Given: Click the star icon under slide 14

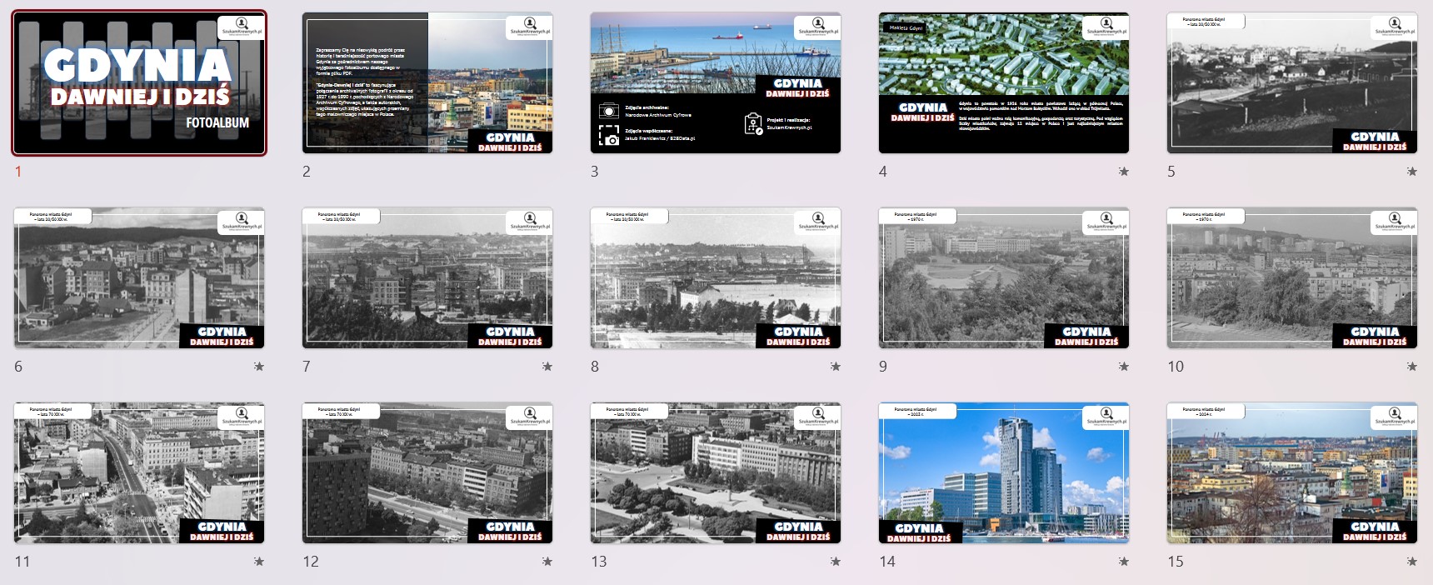Looking at the screenshot, I should [1123, 562].
